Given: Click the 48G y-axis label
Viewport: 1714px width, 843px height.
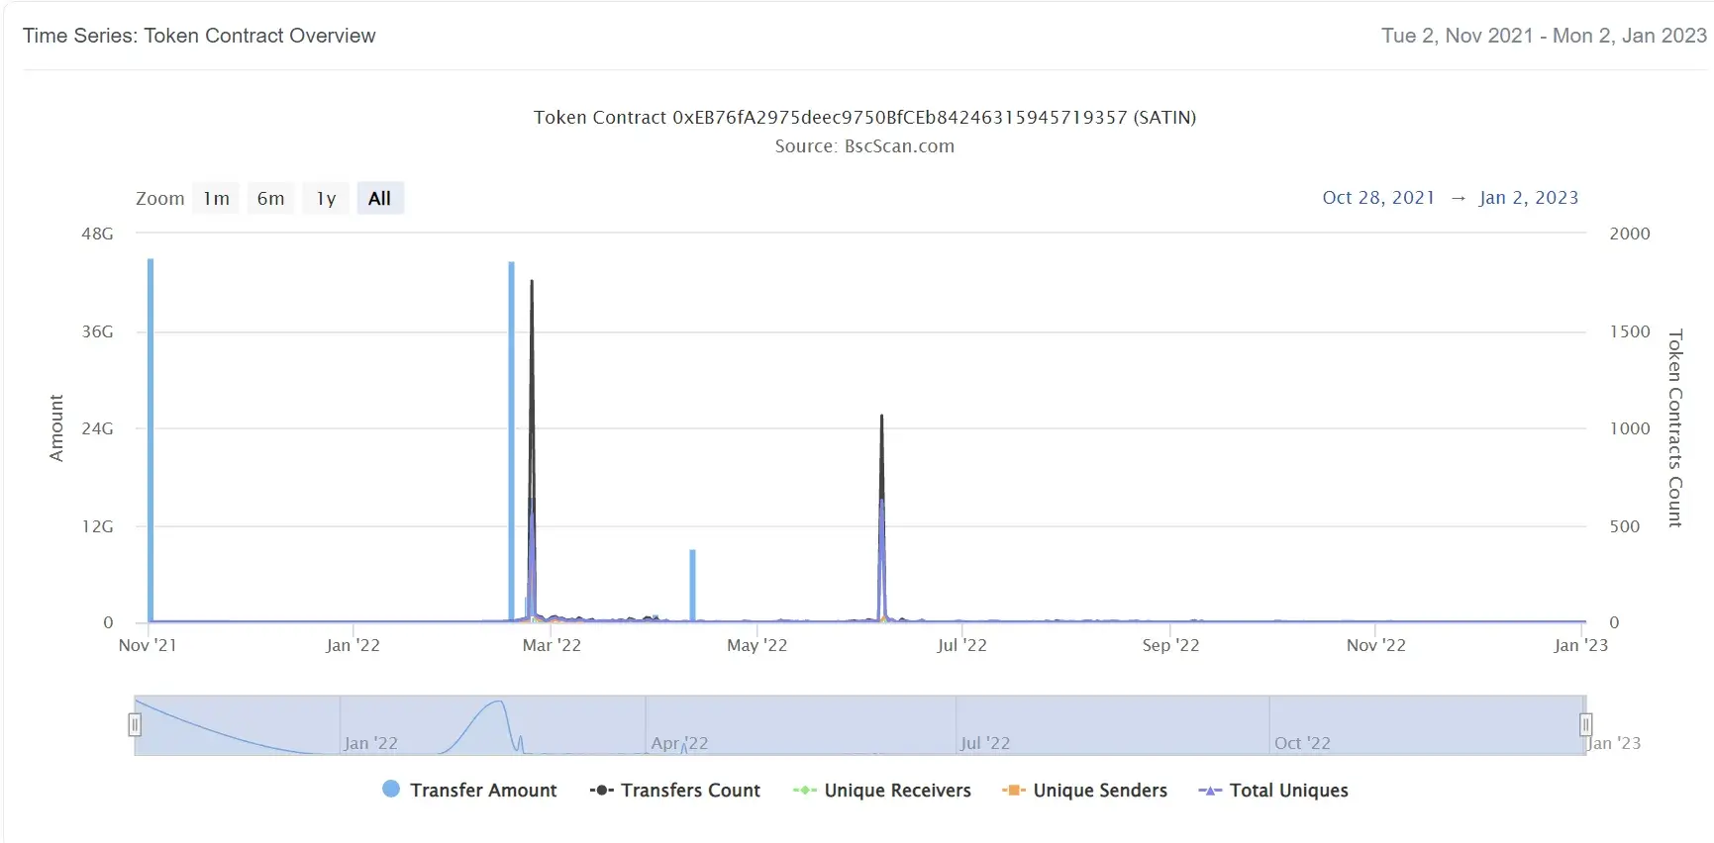Looking at the screenshot, I should coord(97,234).
